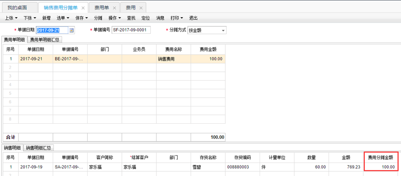401x176 pixels.
Task: Open the 操作 dropdown menu
Action: 115,18
